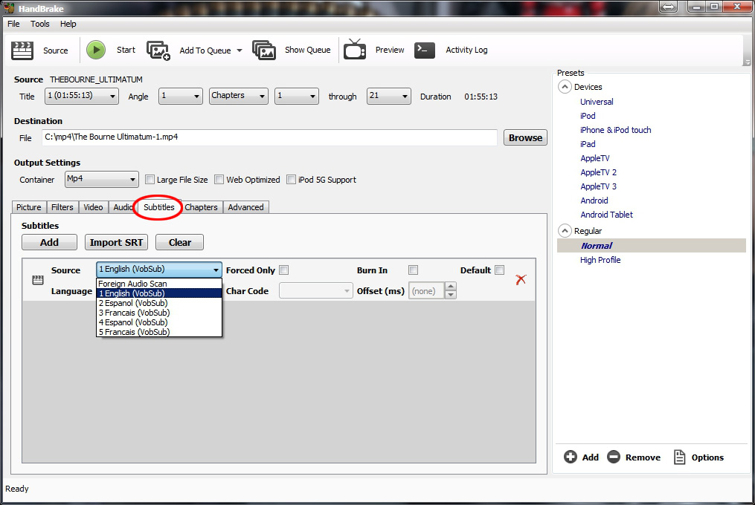Open the Char Code dropdown
The height and width of the screenshot is (505, 755).
click(x=316, y=290)
